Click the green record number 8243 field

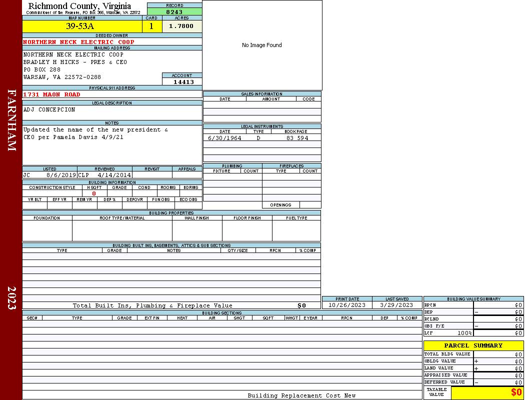click(x=174, y=11)
